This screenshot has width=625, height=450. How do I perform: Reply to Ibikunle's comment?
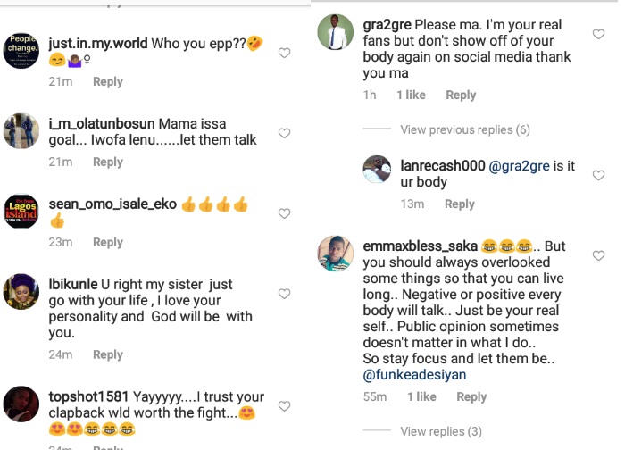tap(108, 354)
